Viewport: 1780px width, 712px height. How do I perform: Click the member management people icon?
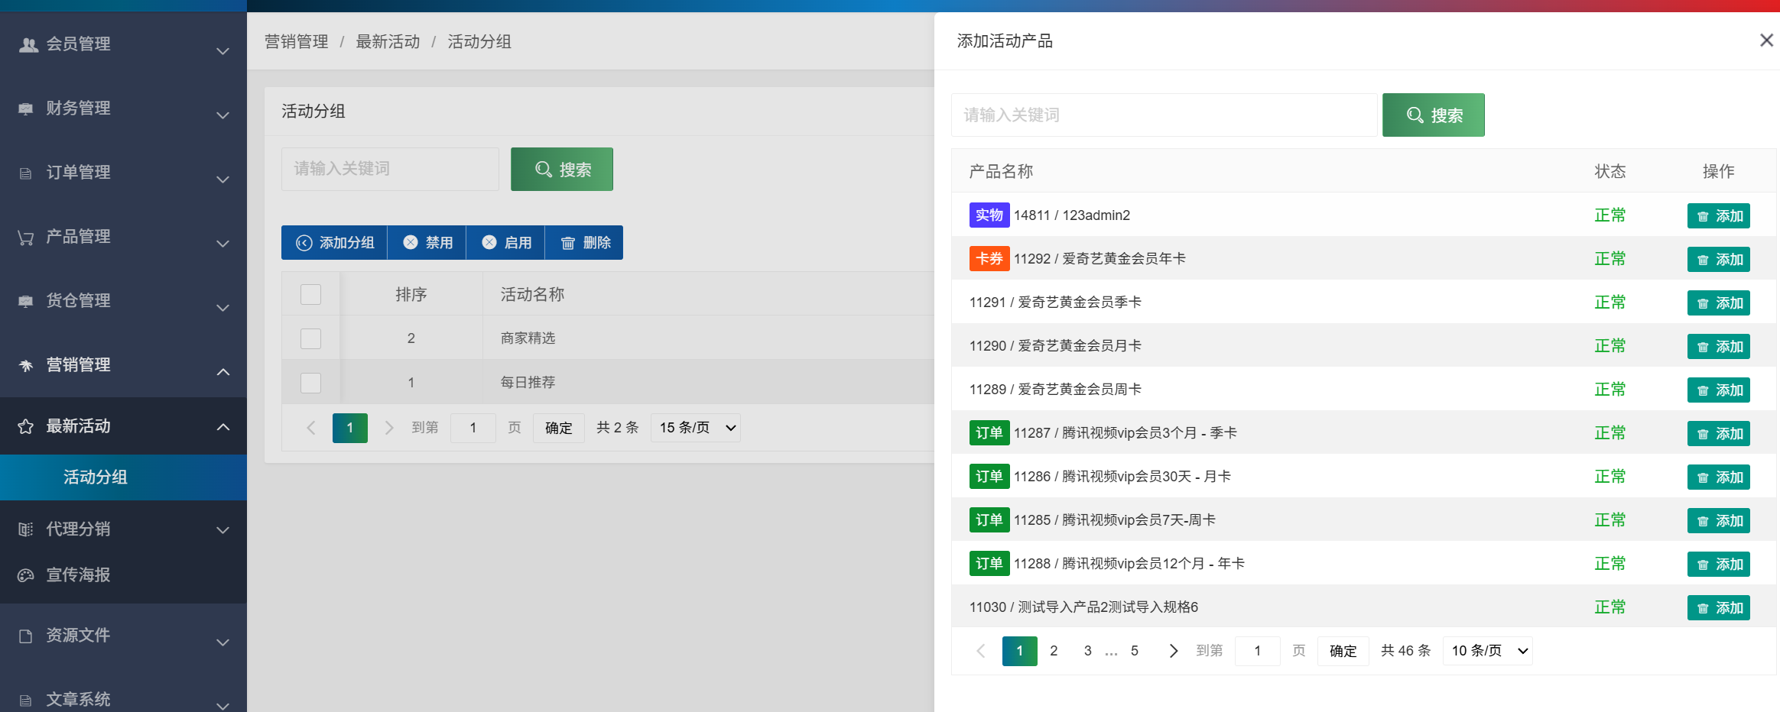coord(28,45)
